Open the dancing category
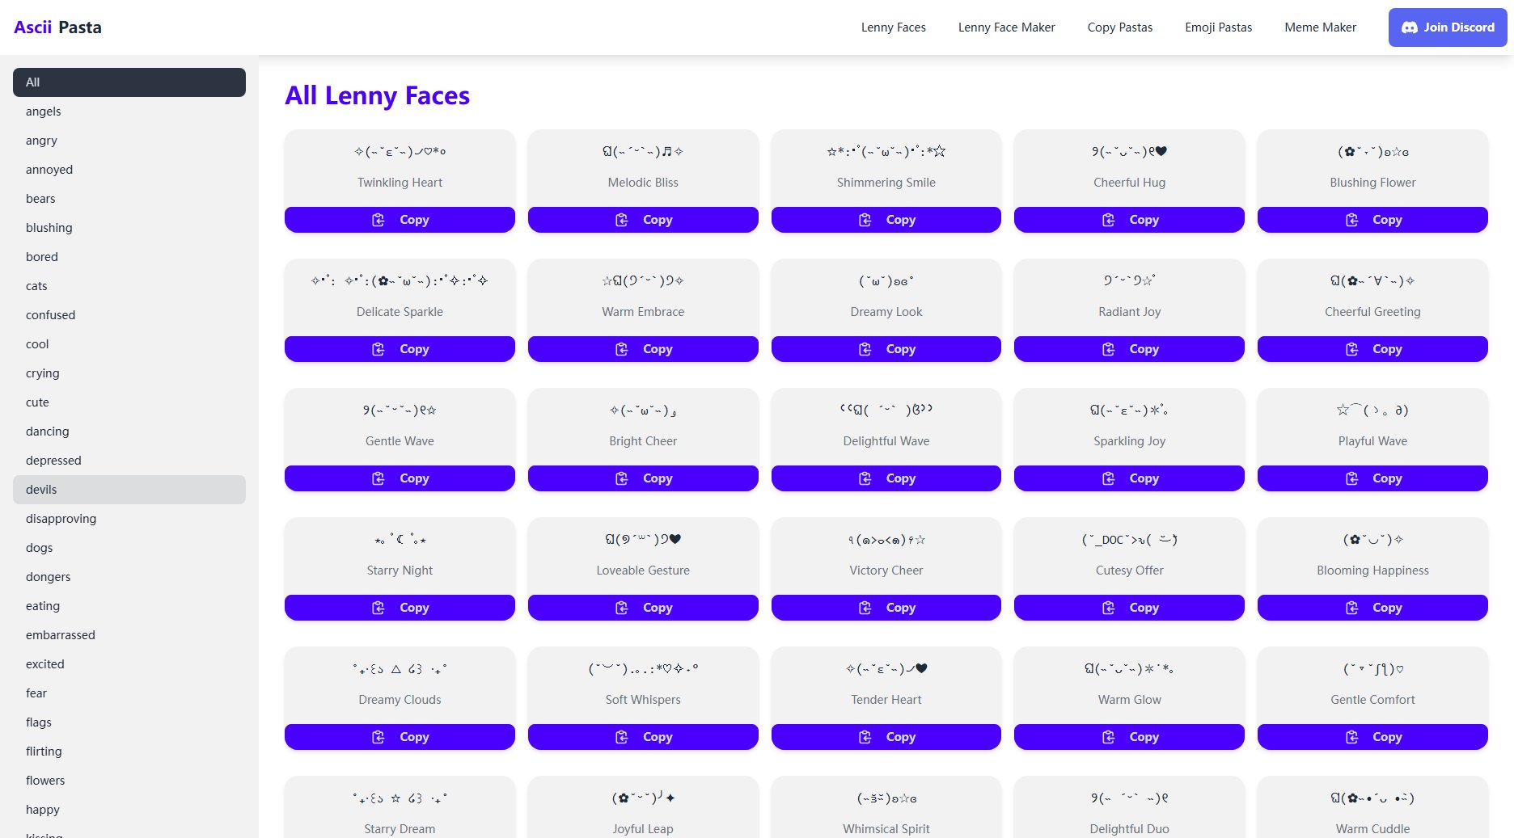This screenshot has height=838, width=1514. click(129, 432)
